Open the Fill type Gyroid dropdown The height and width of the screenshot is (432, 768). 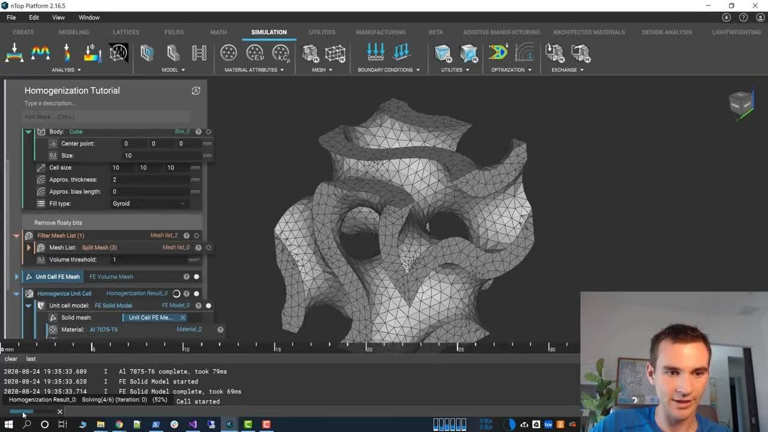coord(149,203)
